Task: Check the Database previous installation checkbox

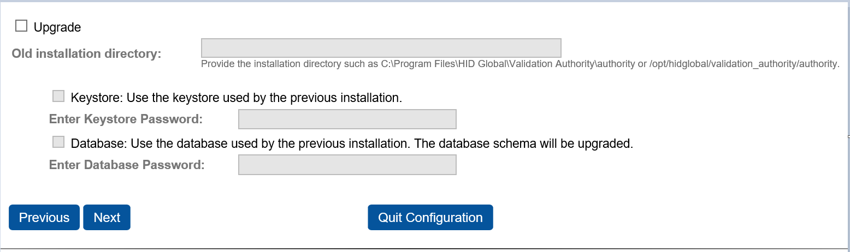Action: 58,142
